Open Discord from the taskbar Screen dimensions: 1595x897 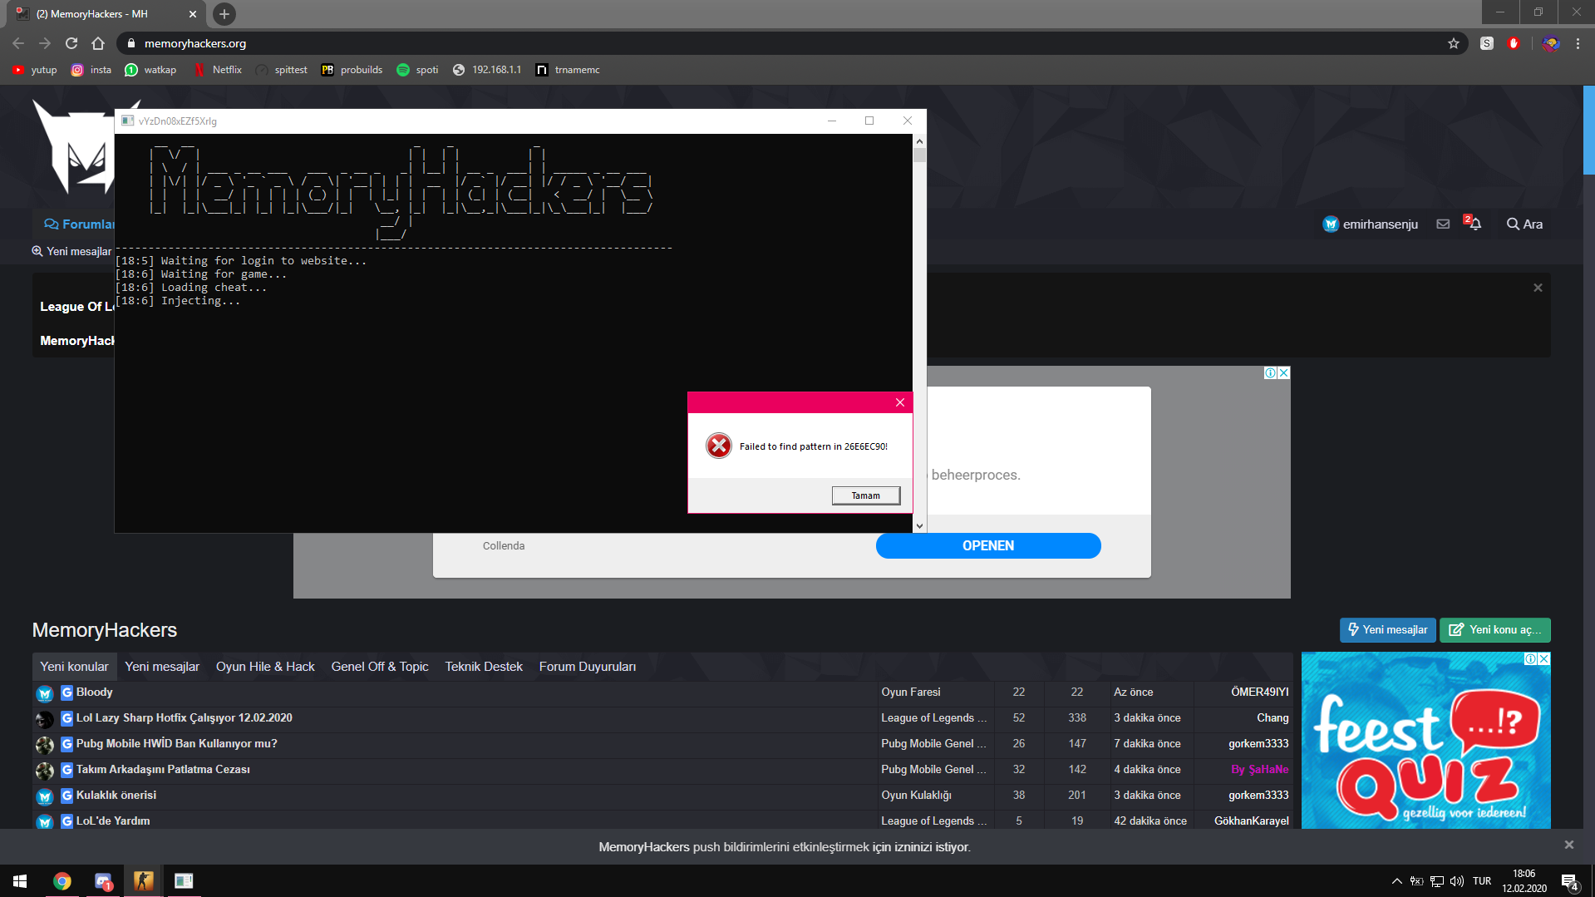click(x=103, y=880)
